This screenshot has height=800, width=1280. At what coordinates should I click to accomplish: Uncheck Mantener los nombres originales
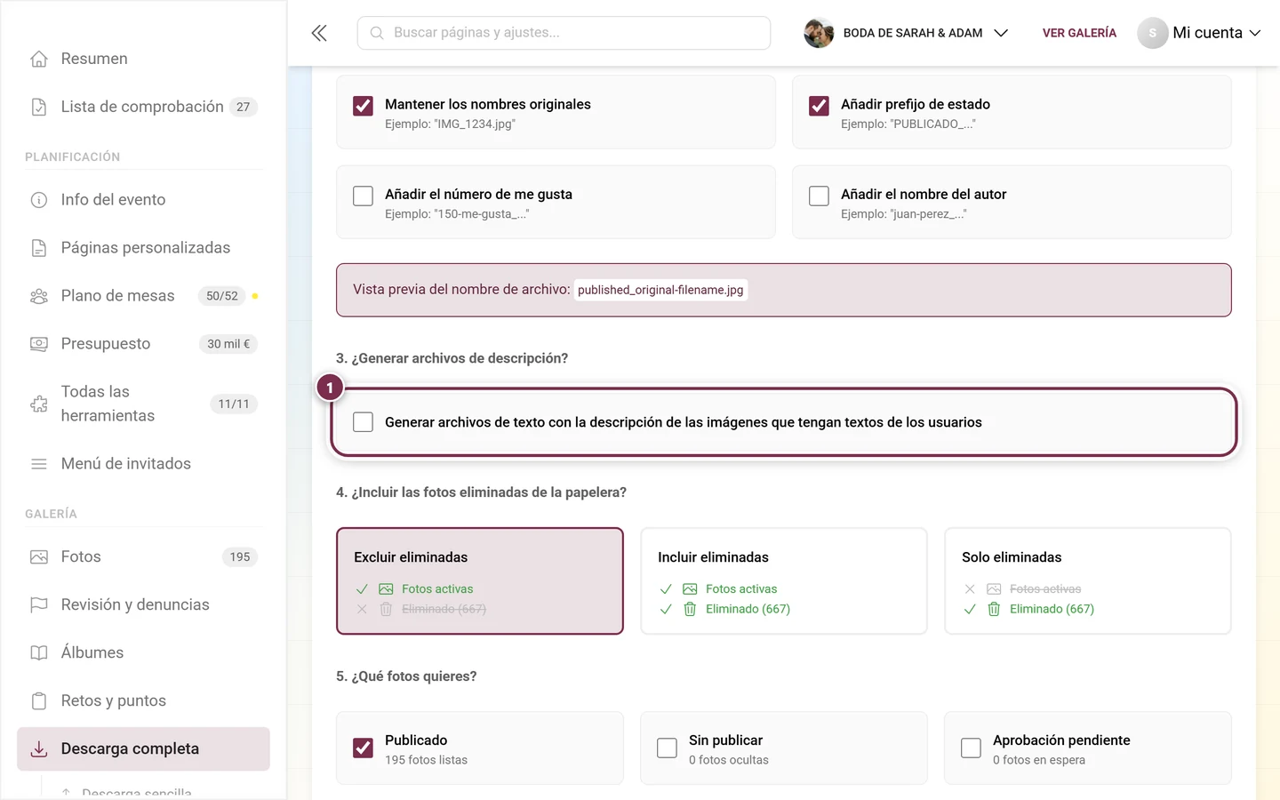[x=363, y=106]
